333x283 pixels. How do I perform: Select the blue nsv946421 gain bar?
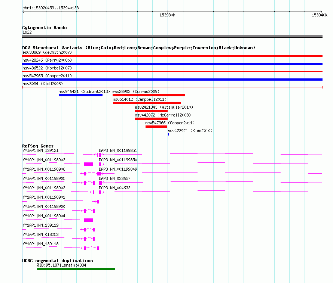pyautogui.click(x=81, y=95)
